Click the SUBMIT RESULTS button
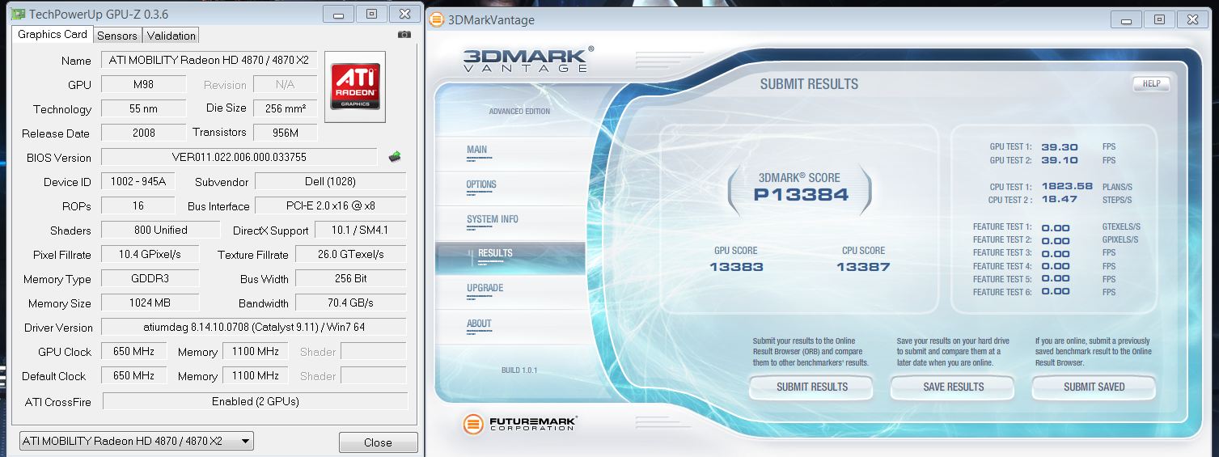Screen dimensions: 1219x457 pyautogui.click(x=811, y=387)
